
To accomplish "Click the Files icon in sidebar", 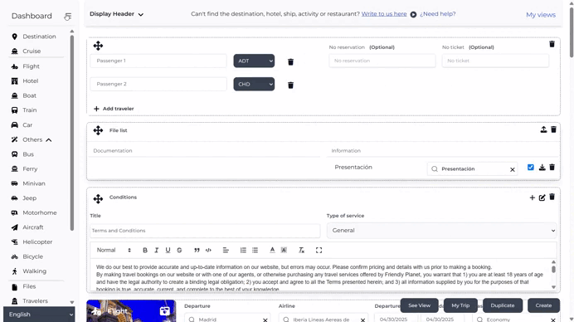I will pyautogui.click(x=15, y=286).
